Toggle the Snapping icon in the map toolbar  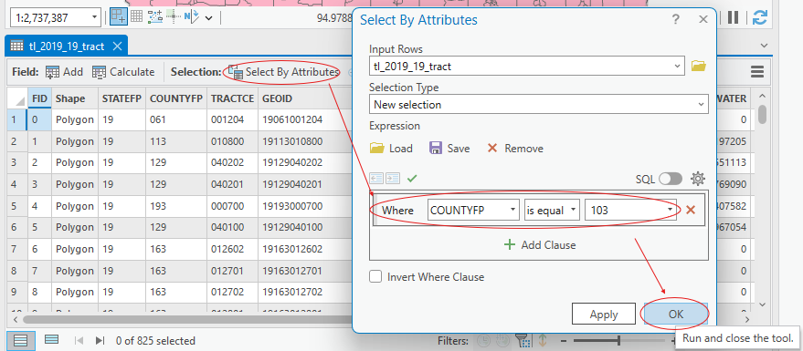tap(119, 17)
